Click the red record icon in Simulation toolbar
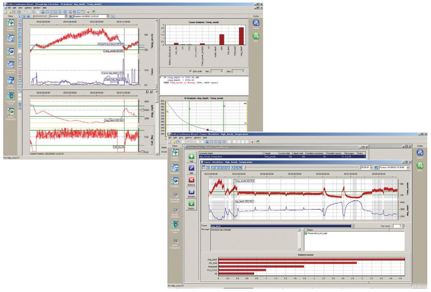Image resolution: width=431 pixels, height=292 pixels. pos(252,142)
